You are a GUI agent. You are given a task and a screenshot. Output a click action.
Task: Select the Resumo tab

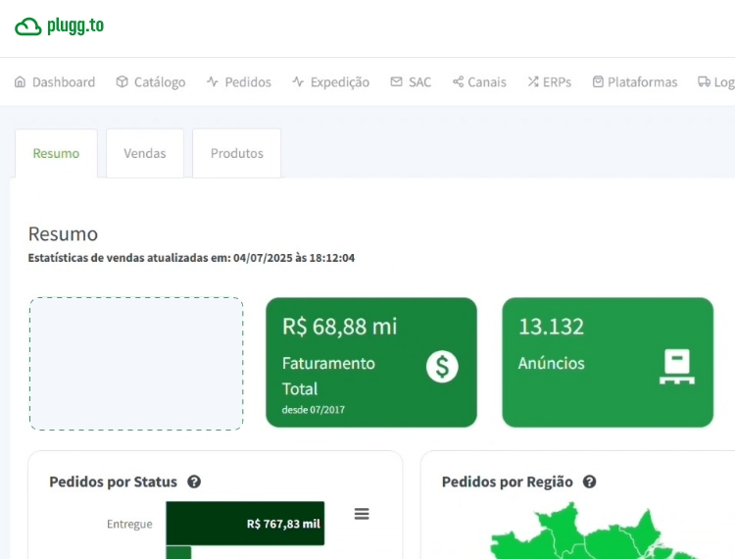(x=56, y=154)
